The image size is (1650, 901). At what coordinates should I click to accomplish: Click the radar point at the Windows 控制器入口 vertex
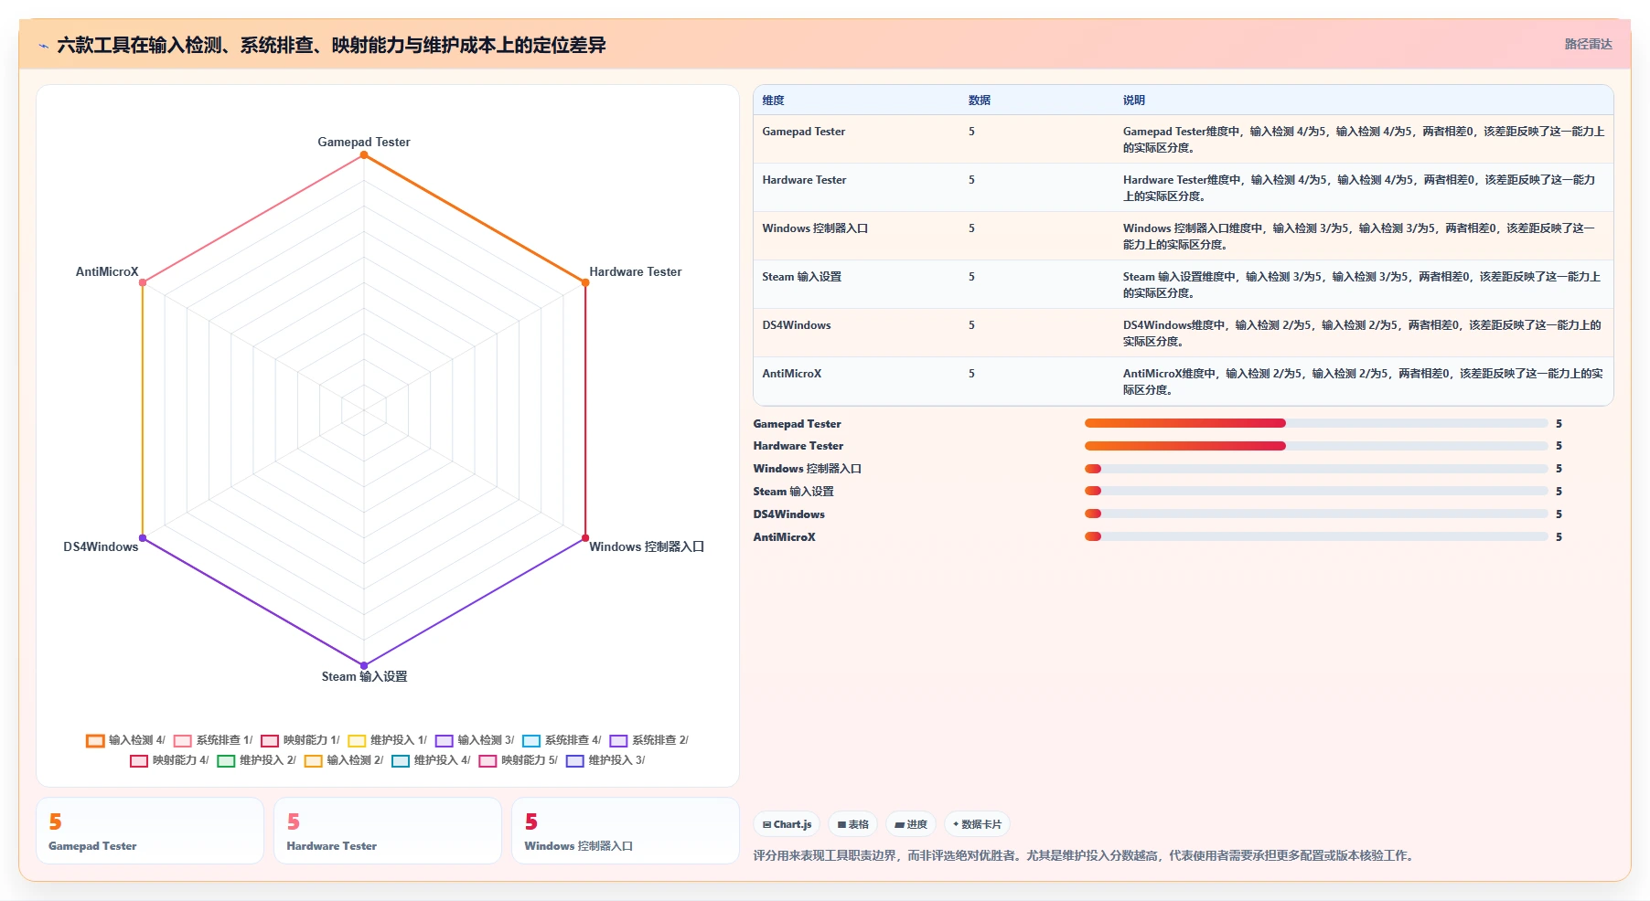[x=585, y=538]
